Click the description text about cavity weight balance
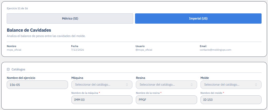 (46, 36)
